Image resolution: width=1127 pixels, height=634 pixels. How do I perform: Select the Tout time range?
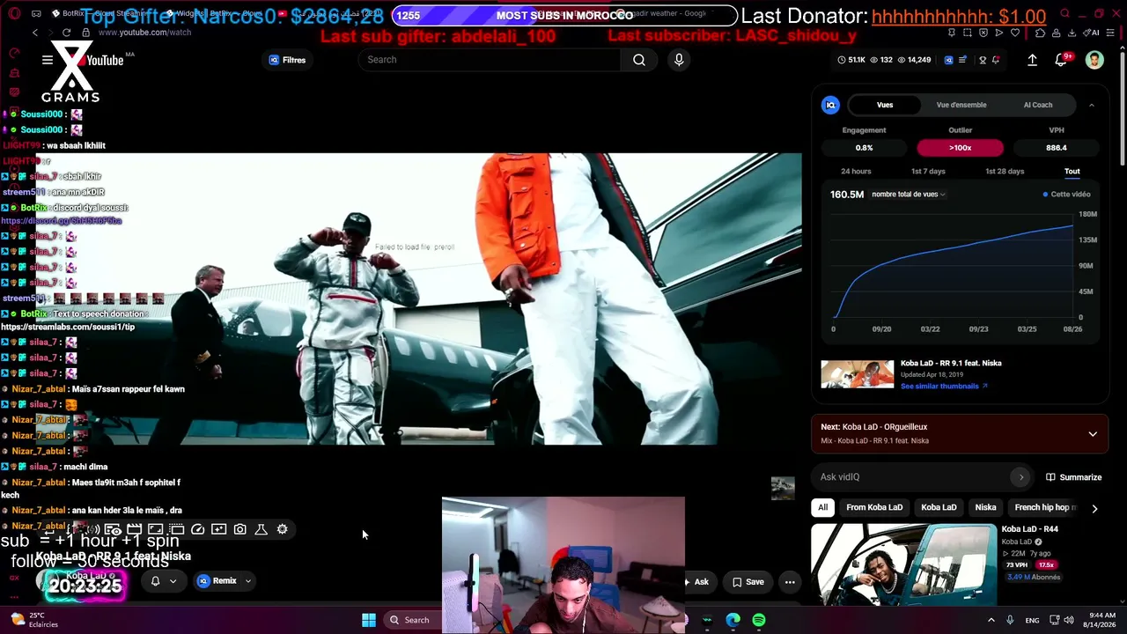click(1072, 172)
